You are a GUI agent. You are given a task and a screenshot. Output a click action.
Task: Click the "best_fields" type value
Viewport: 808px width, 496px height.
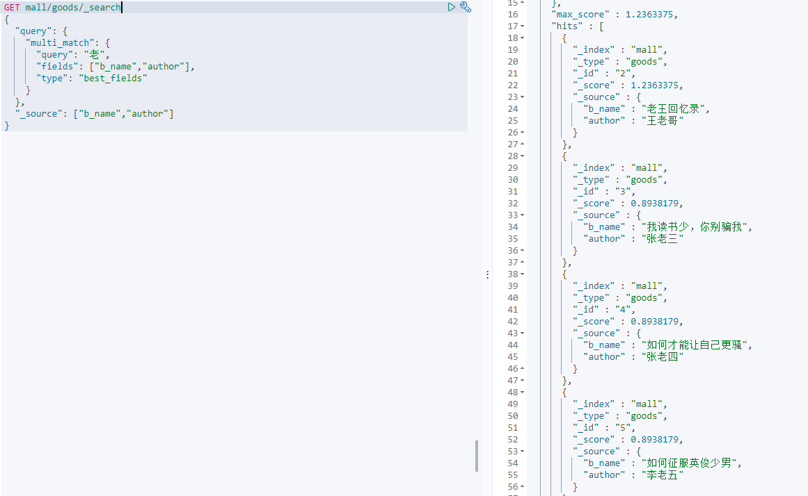113,78
